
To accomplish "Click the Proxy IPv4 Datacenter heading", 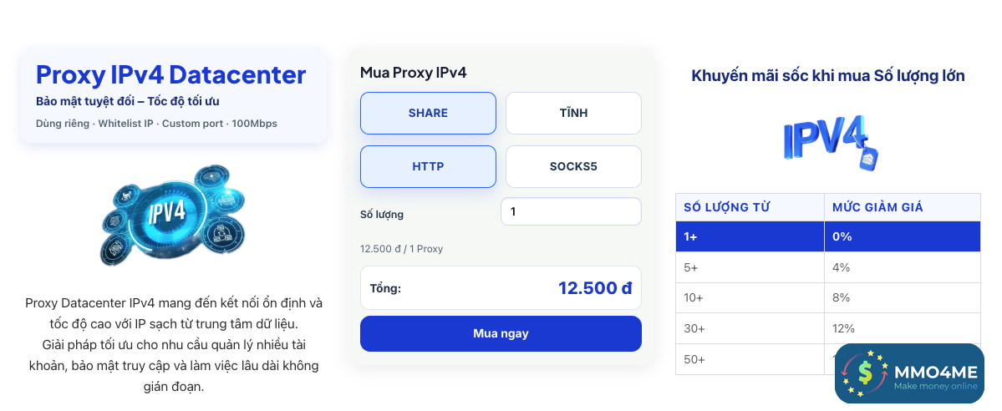I will tap(171, 74).
